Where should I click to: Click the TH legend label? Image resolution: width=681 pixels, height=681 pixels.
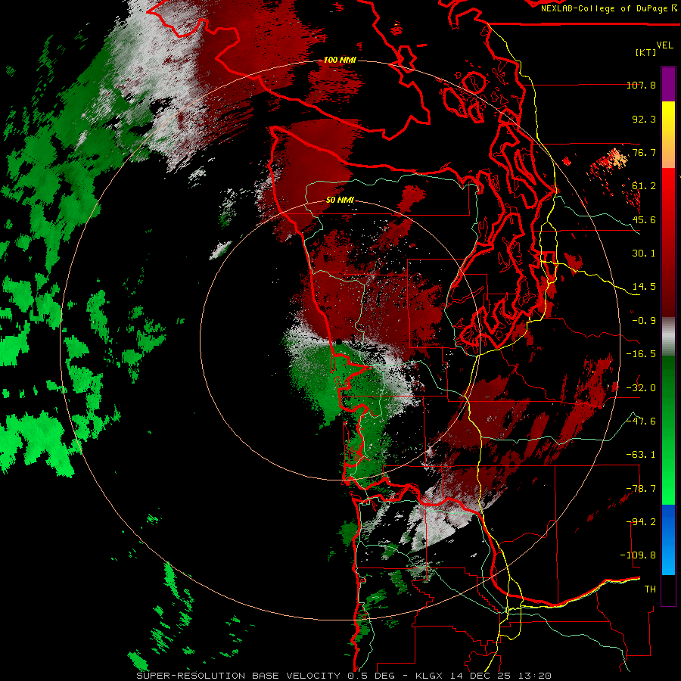(650, 589)
